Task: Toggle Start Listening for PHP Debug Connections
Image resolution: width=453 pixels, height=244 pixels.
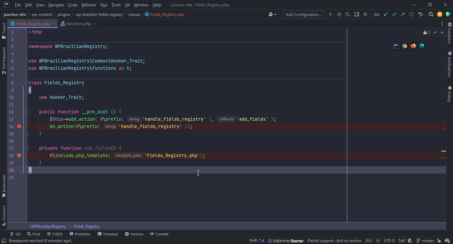Action: 356,14
